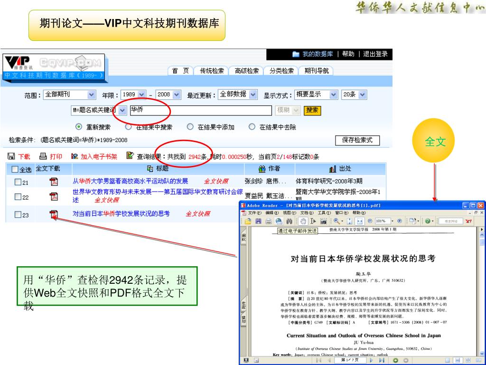The height and width of the screenshot is (365, 486).
Task: Select the Zoom In magnifier tool
Action: pos(336,221)
